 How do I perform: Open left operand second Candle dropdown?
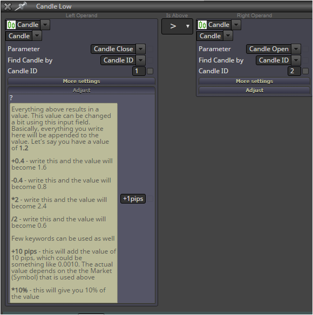[37, 36]
